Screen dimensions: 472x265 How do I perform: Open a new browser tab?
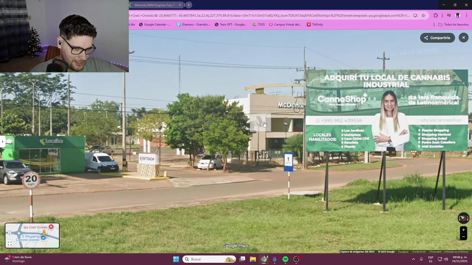click(188, 5)
